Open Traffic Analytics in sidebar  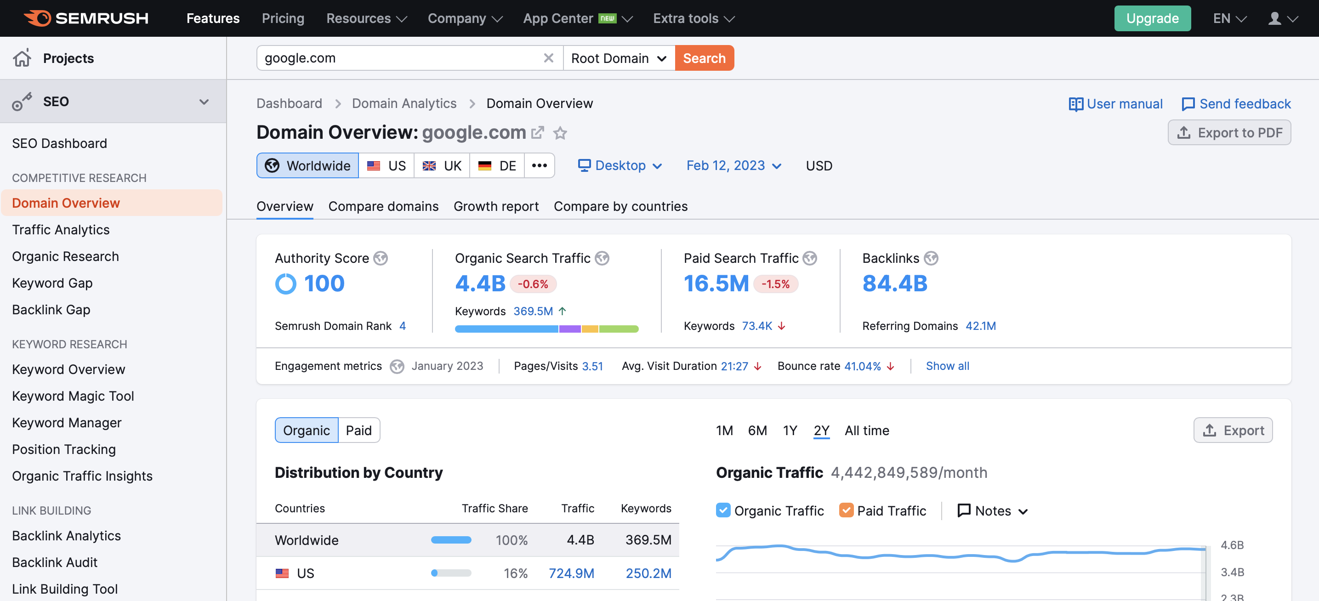click(x=60, y=230)
